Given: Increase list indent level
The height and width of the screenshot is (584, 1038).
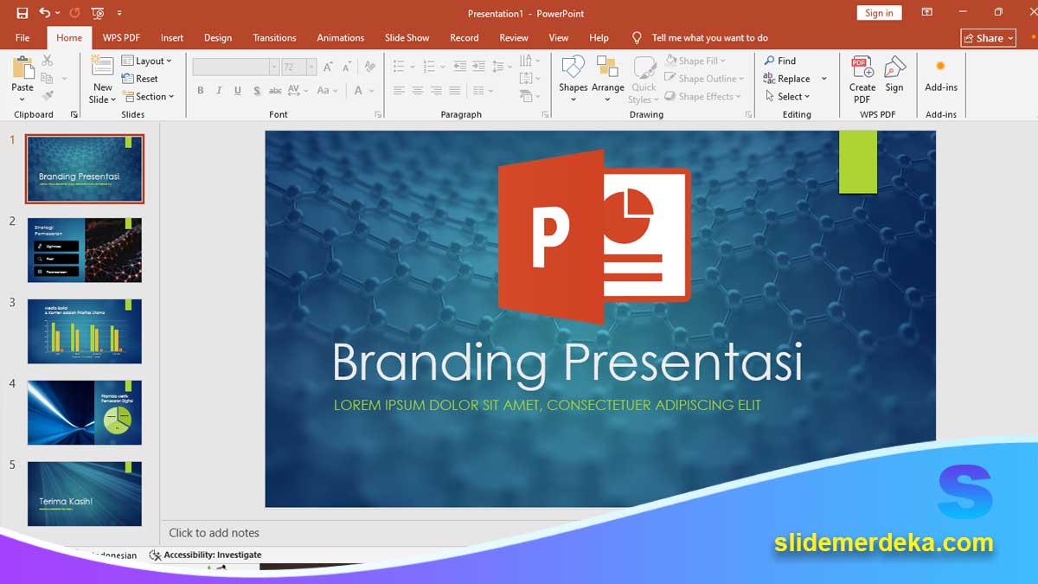Looking at the screenshot, I should [x=478, y=66].
